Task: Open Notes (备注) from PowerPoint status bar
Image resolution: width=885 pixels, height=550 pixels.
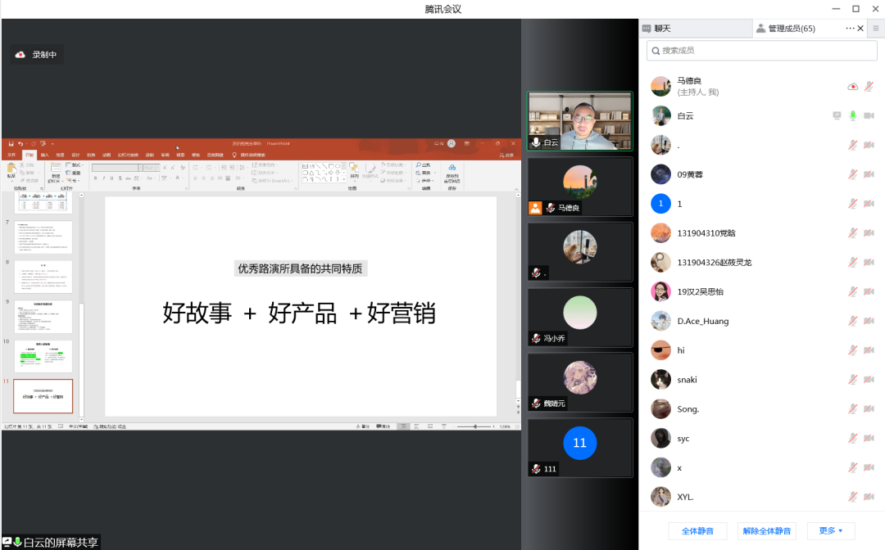Action: click(x=363, y=426)
